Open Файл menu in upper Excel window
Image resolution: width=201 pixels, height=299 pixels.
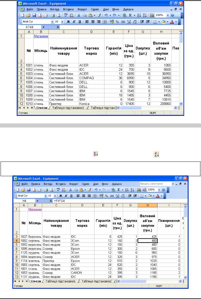tap(30, 9)
